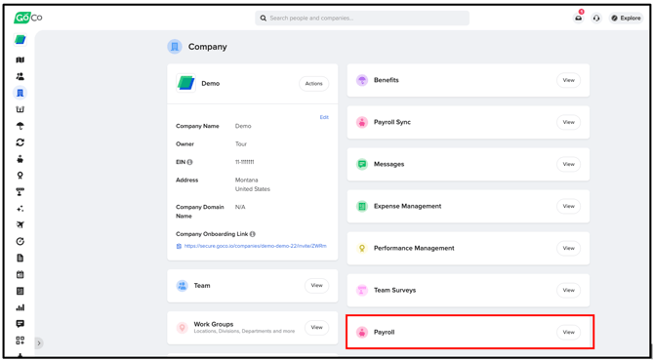Open the sync arrows icon in sidebar

(x=20, y=142)
